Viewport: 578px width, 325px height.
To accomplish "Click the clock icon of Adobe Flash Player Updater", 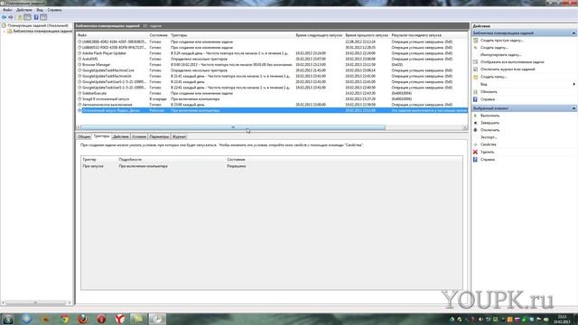I will [79, 53].
